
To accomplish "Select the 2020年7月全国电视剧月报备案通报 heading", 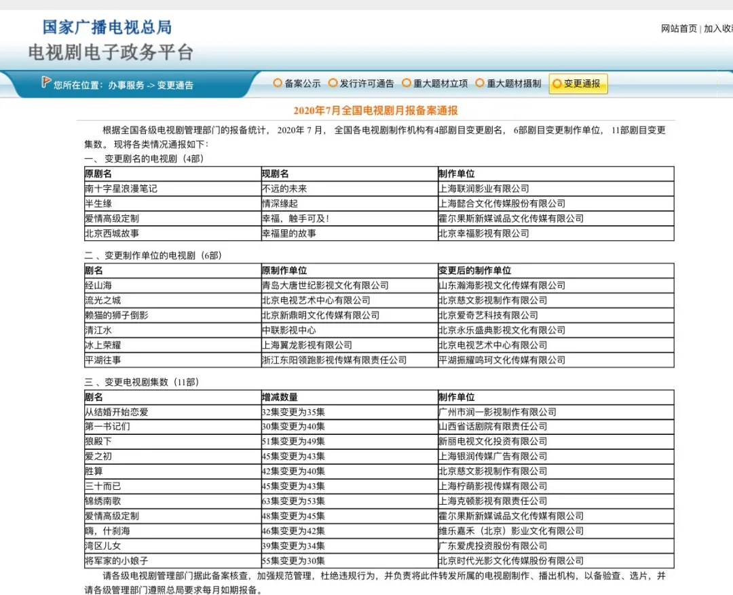I will 376,111.
